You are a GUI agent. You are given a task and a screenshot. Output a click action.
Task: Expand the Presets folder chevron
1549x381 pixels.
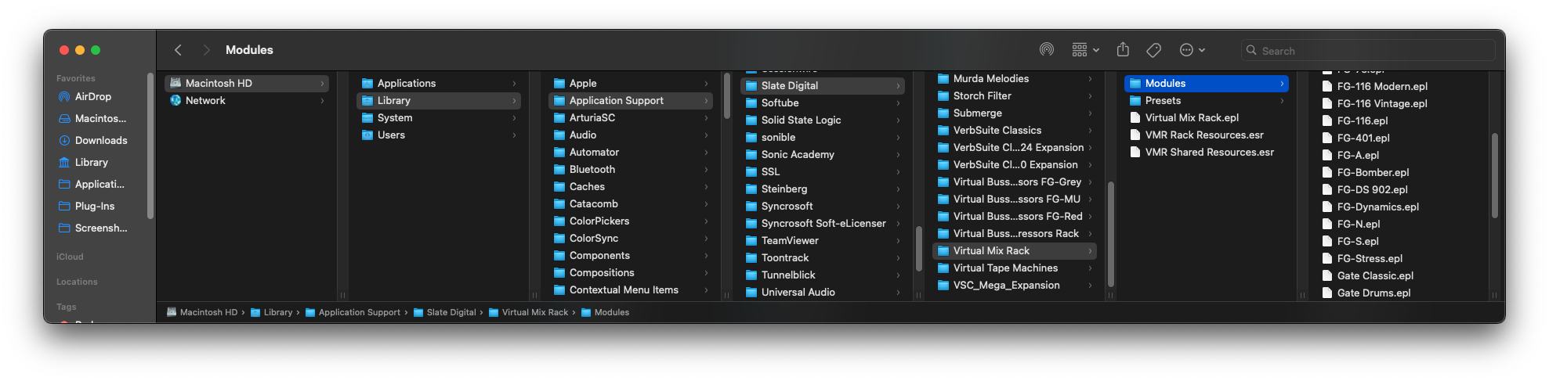[x=1282, y=101]
